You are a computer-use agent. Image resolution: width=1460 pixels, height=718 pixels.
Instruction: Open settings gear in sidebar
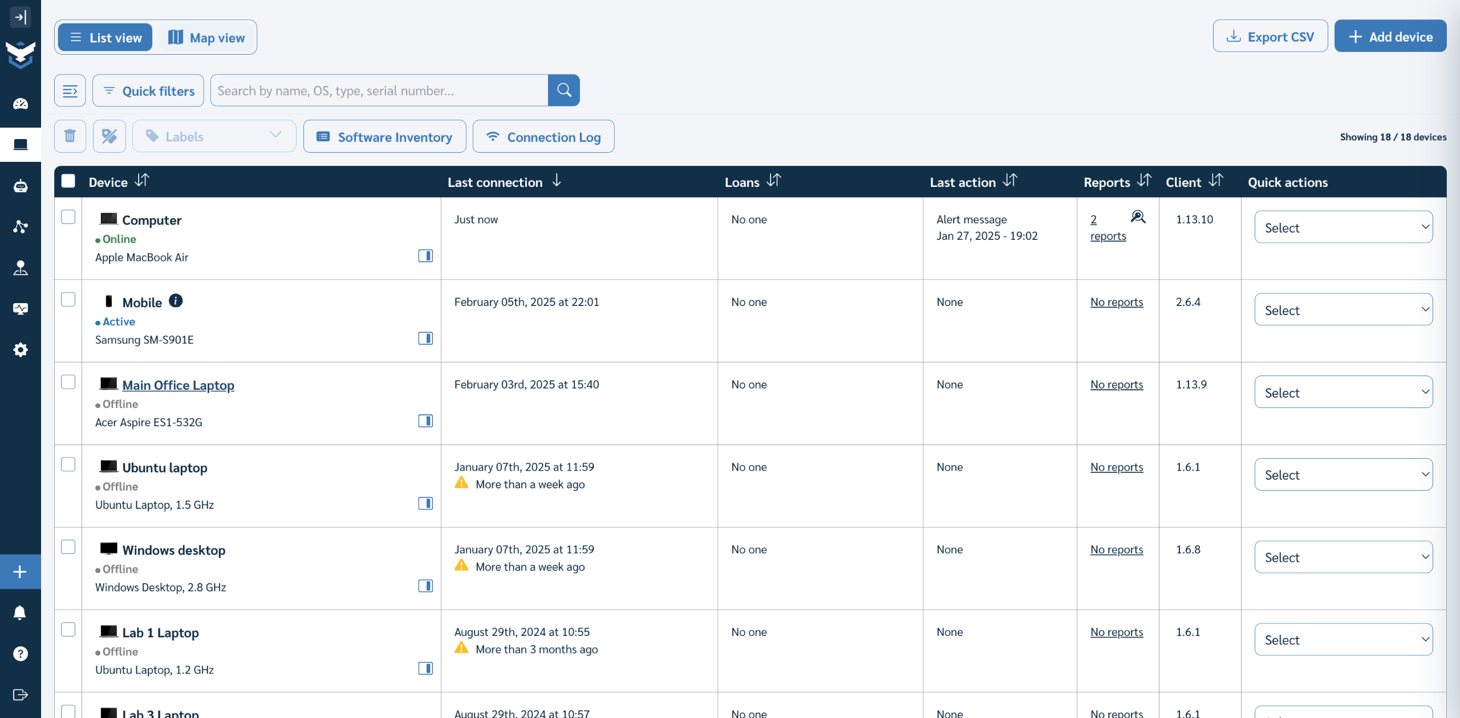(x=20, y=349)
